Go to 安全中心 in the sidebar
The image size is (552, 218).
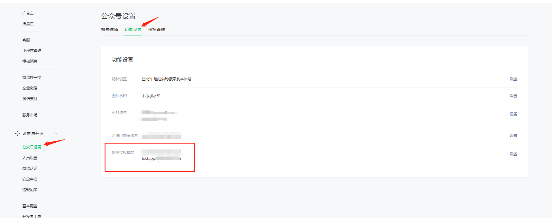(x=30, y=179)
